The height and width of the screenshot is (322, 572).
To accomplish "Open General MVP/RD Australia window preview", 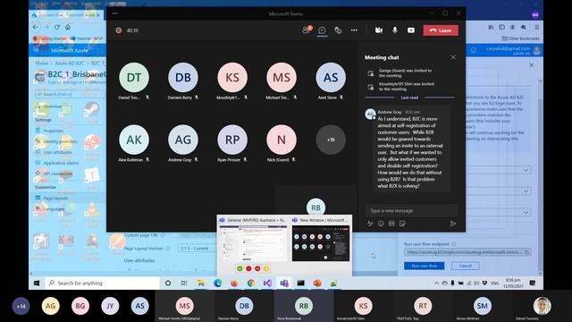I will (x=253, y=242).
